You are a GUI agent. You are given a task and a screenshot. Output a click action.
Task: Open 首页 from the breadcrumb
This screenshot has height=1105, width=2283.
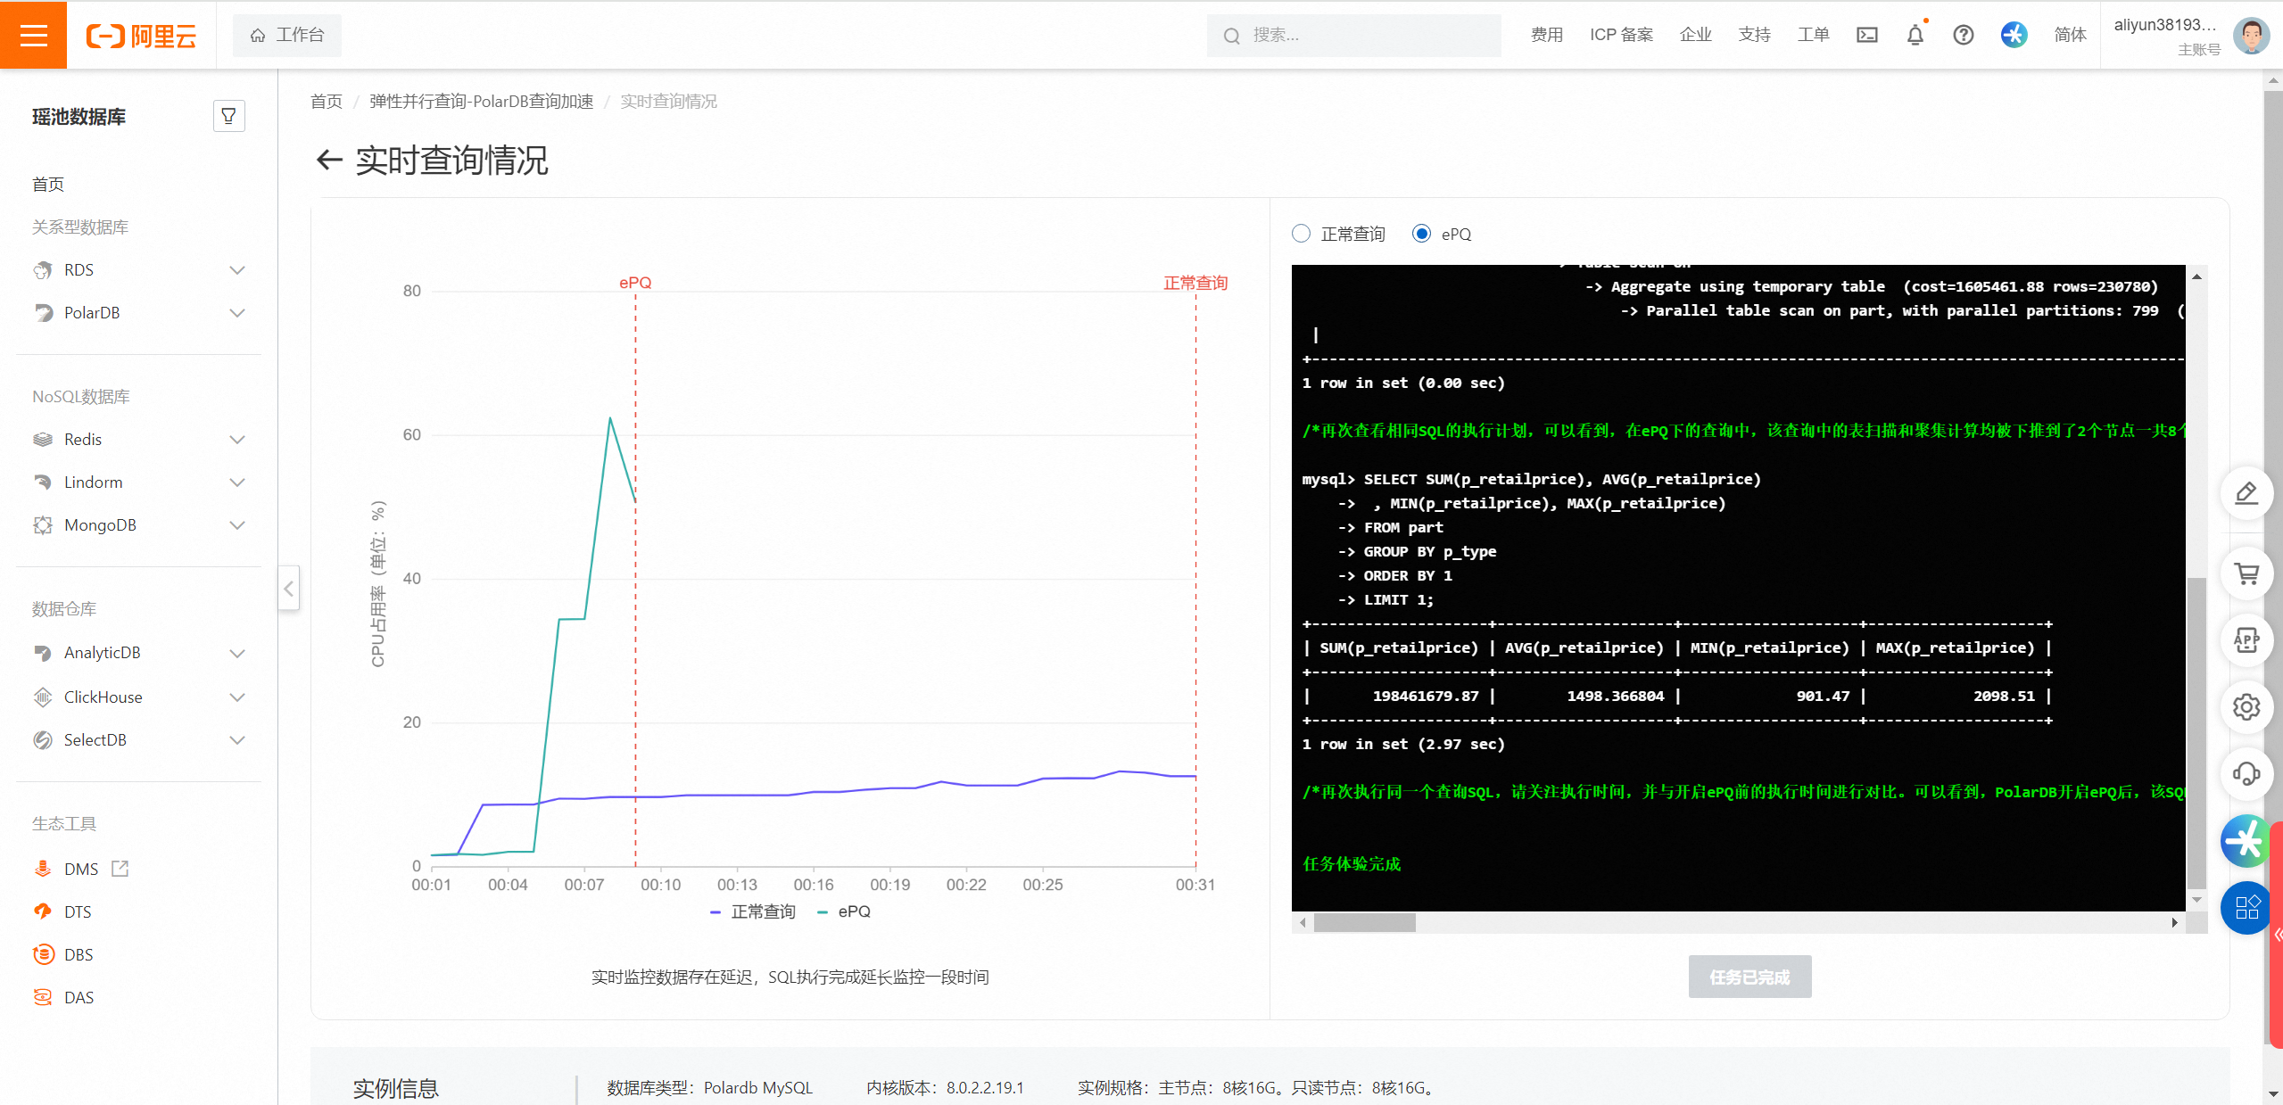click(x=326, y=101)
